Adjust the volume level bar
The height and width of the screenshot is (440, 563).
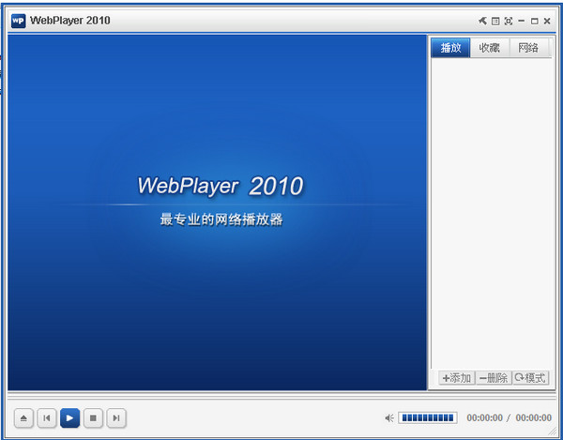[427, 417]
